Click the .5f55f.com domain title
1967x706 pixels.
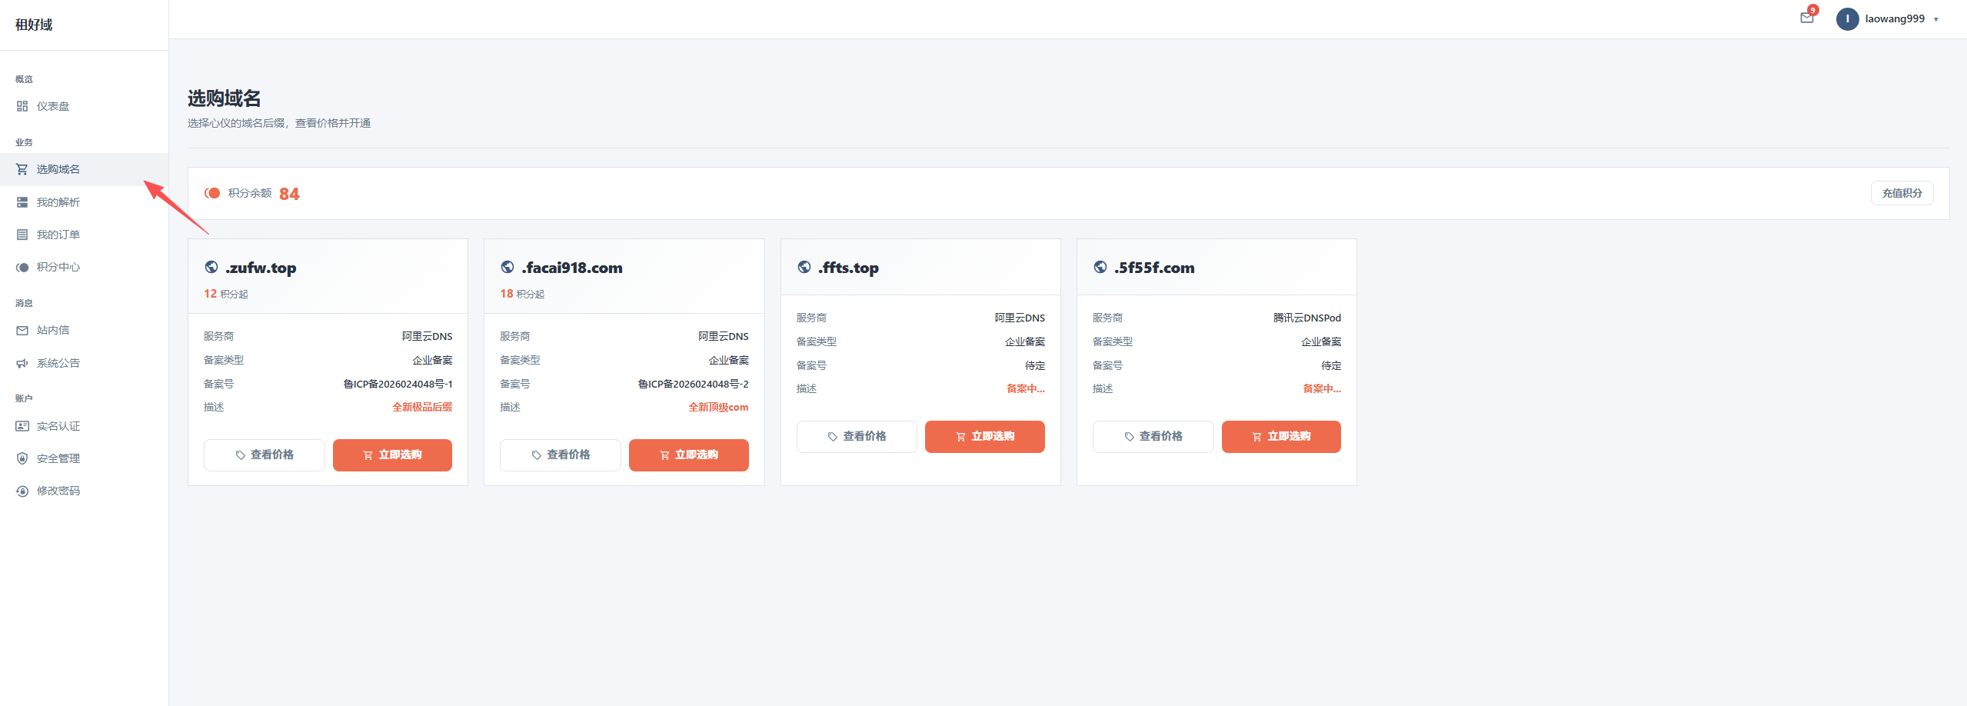tap(1154, 268)
